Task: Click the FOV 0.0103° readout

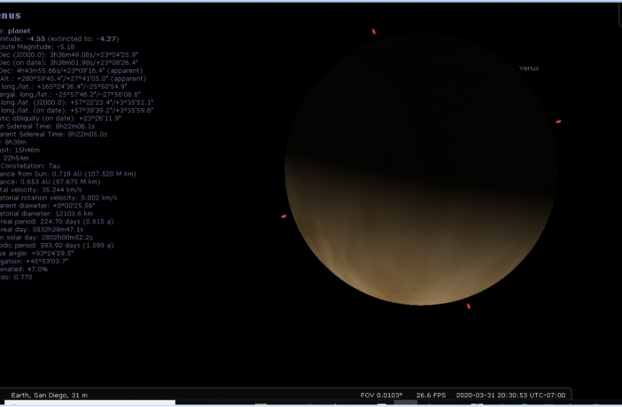Action: [x=381, y=395]
